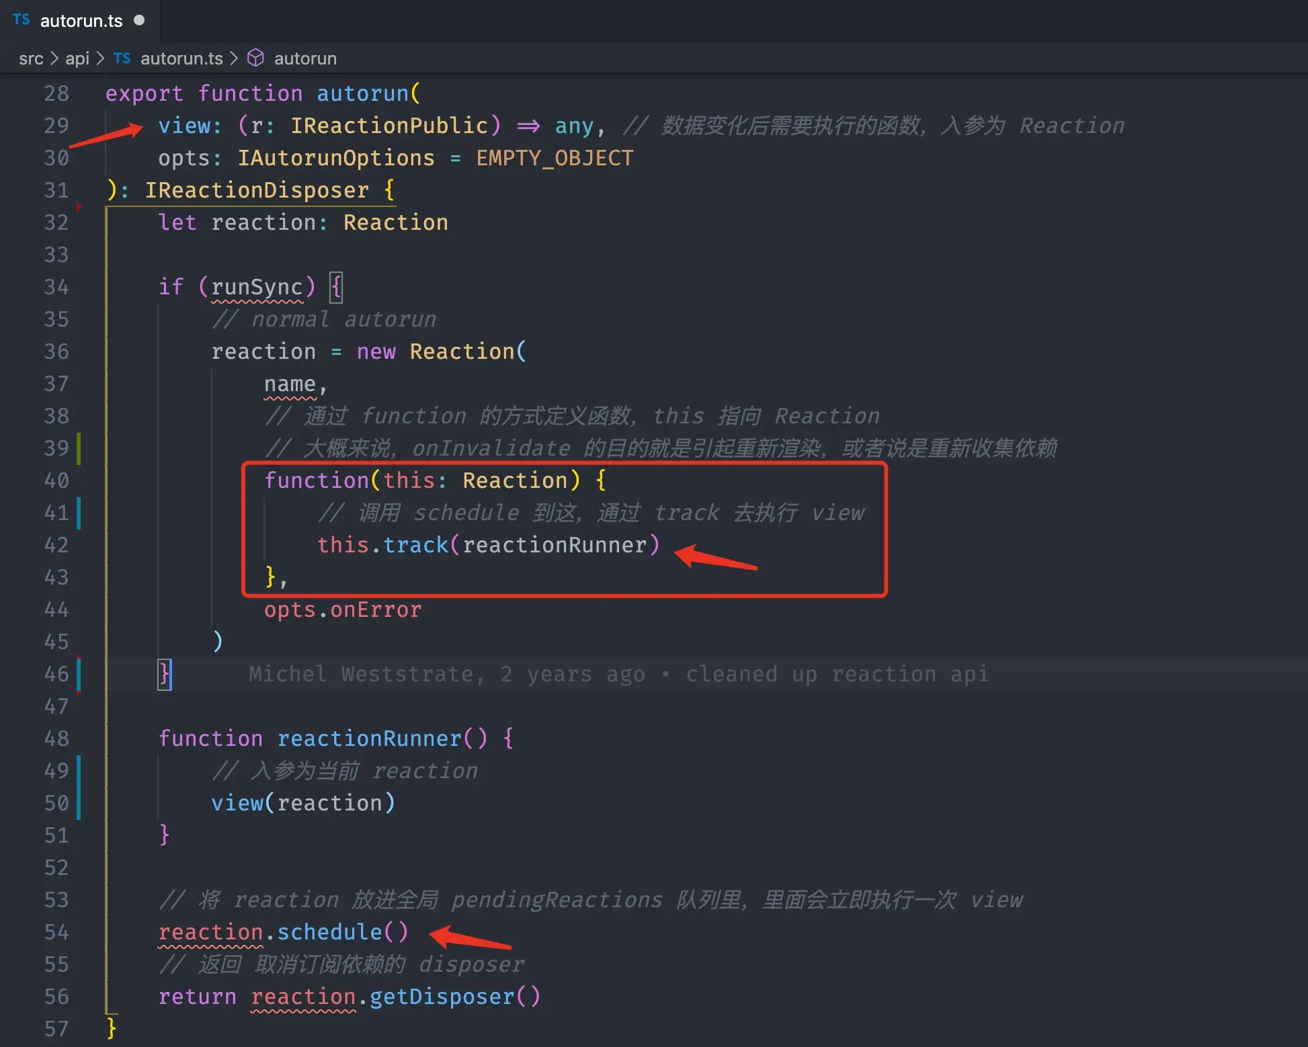Click the blue gutter marker beside line 46

tap(79, 674)
